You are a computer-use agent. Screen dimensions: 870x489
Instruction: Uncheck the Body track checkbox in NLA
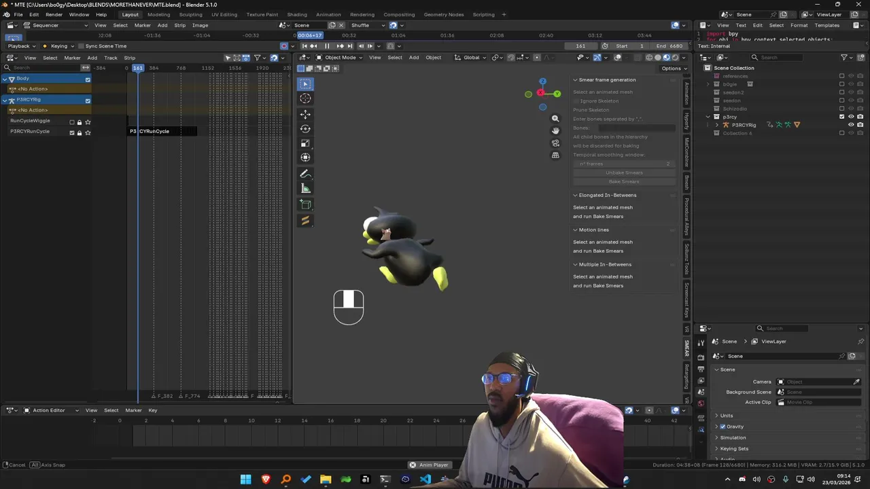(88, 79)
